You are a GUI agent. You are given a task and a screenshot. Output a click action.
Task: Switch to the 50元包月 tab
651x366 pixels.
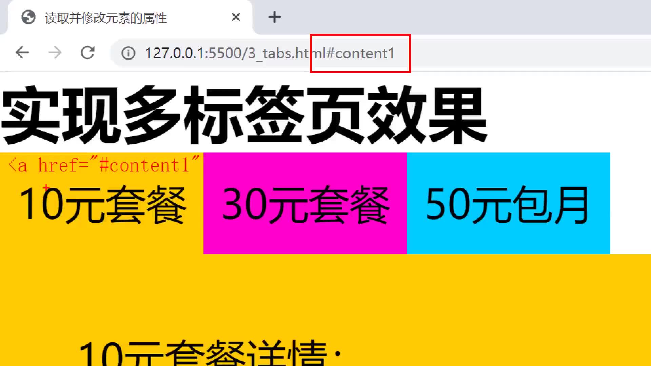509,203
